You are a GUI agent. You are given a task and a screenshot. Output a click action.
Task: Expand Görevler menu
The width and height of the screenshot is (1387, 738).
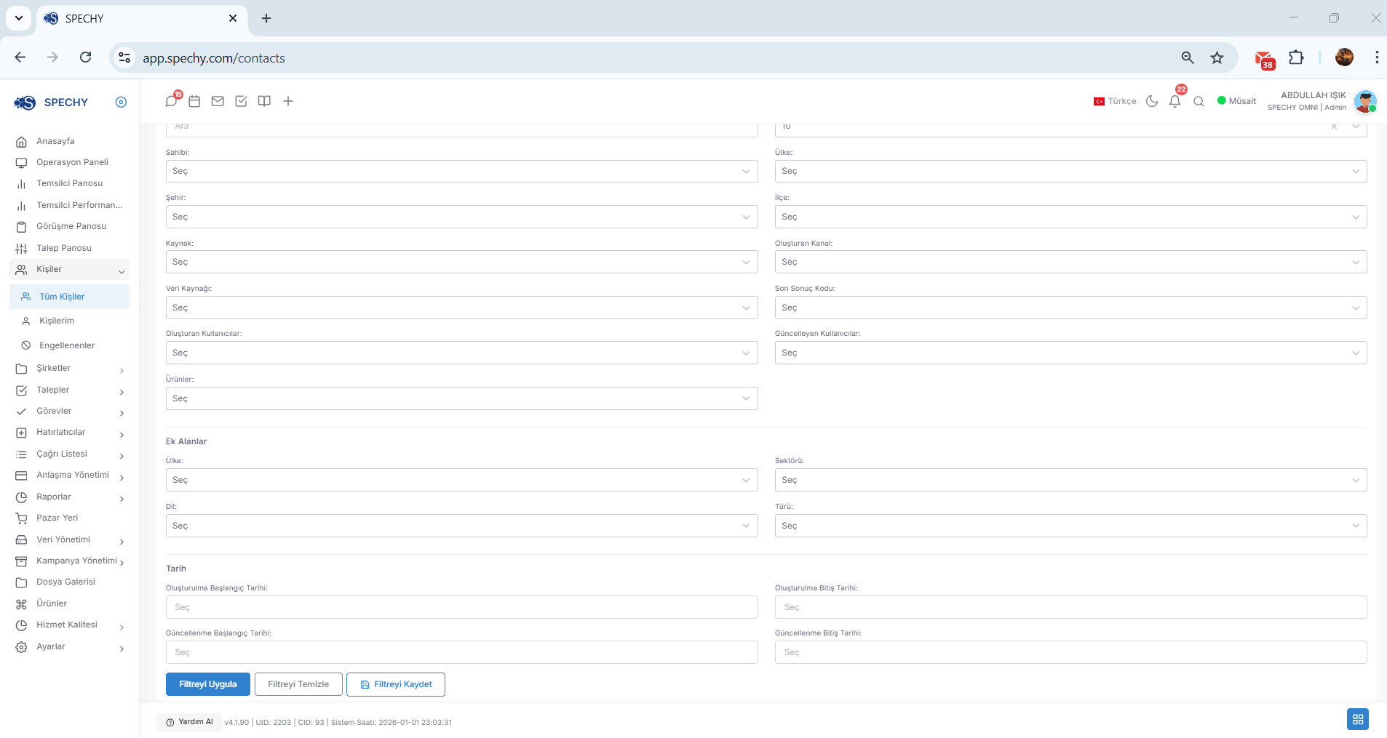pos(70,412)
